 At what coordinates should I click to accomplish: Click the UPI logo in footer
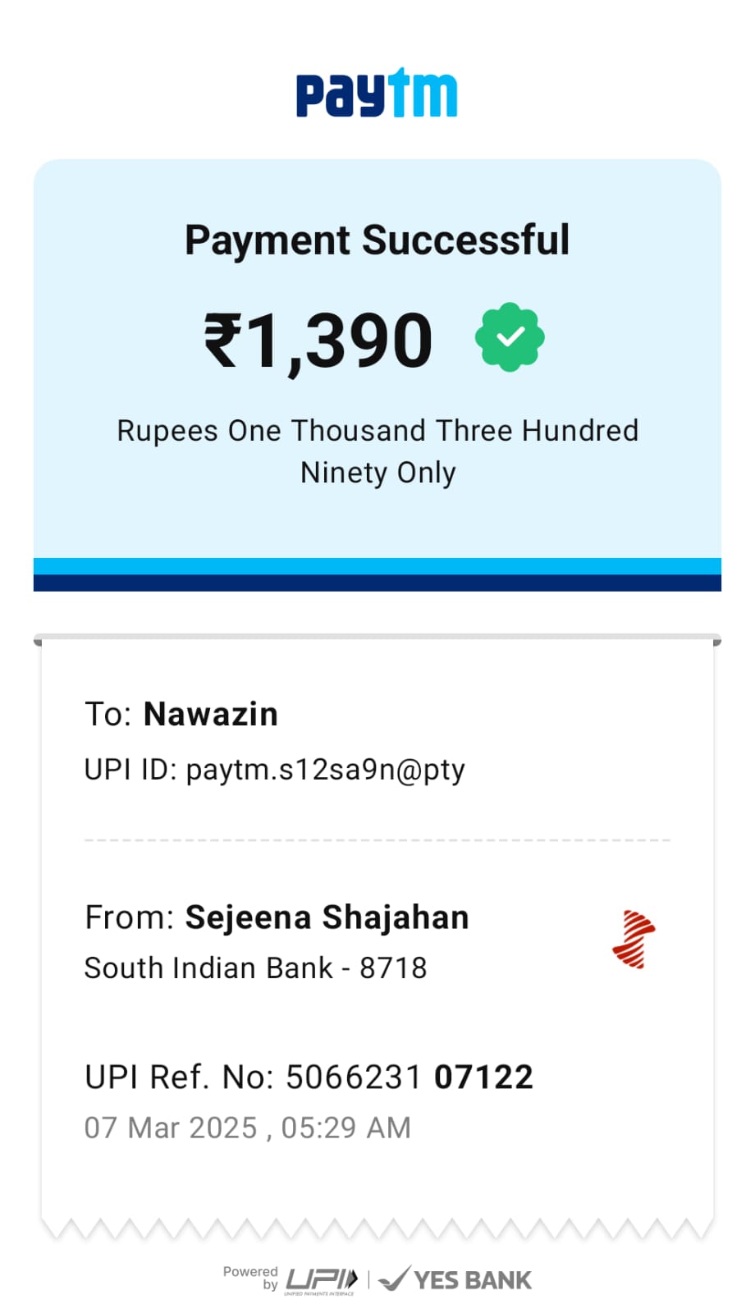(321, 1279)
